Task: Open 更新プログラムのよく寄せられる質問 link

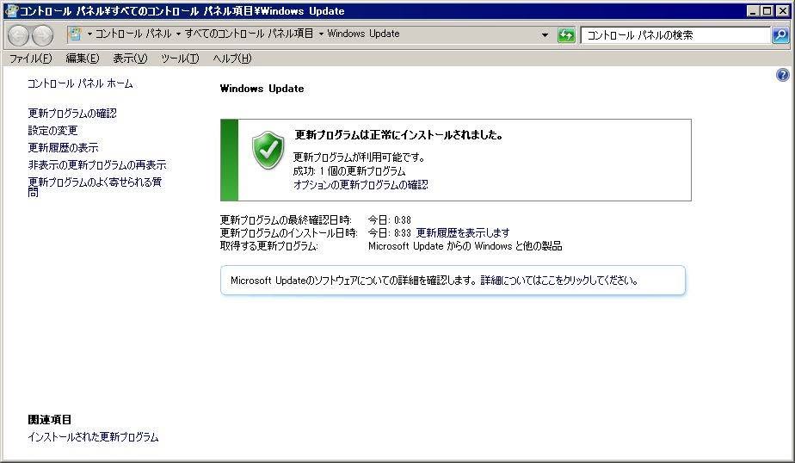Action: [x=95, y=187]
